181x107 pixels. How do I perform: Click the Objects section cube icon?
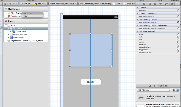pos(6,21)
